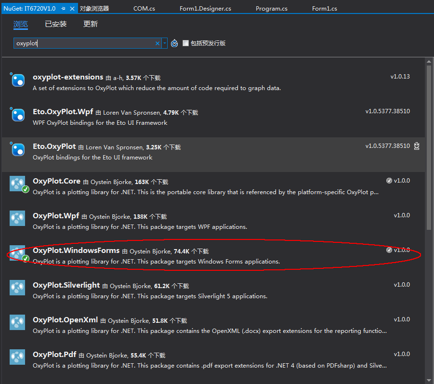
Task: Click the v1.0.0 version of OxyPlot.Silverlight
Action: point(402,285)
